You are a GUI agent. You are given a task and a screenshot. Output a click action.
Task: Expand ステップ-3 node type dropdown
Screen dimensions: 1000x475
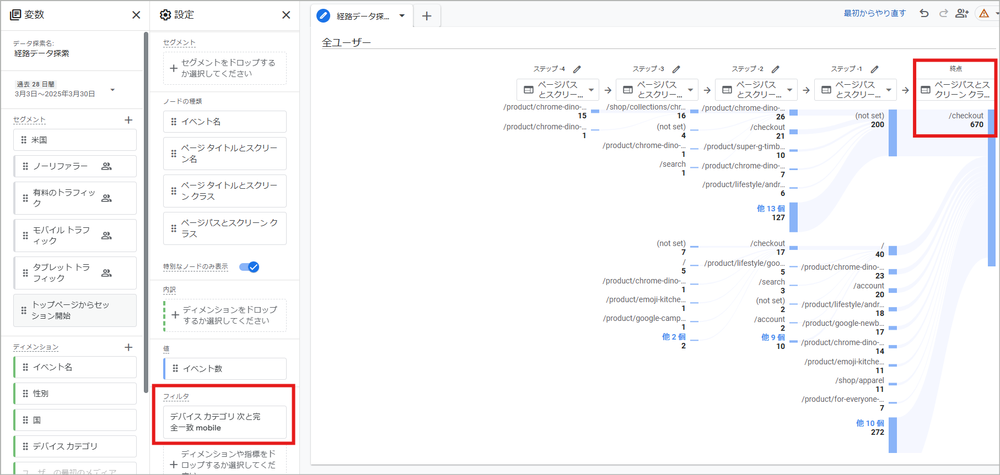click(690, 90)
